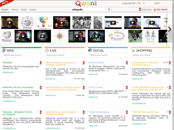Open 'John Broughton - Wikipedia: The Missing Manual'
174x130 pixels.
(x=145, y=64)
